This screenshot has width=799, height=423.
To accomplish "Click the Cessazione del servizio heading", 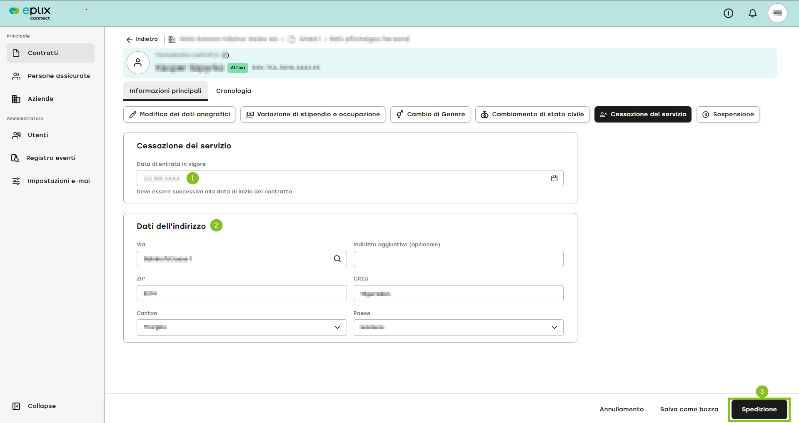I will click(184, 146).
